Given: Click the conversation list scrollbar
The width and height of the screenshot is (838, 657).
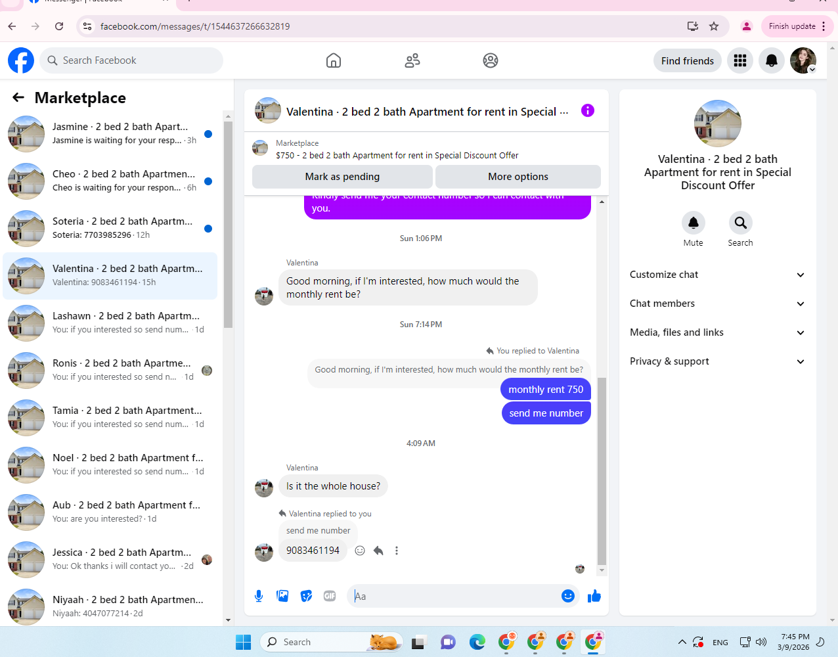Looking at the screenshot, I should point(228,225).
